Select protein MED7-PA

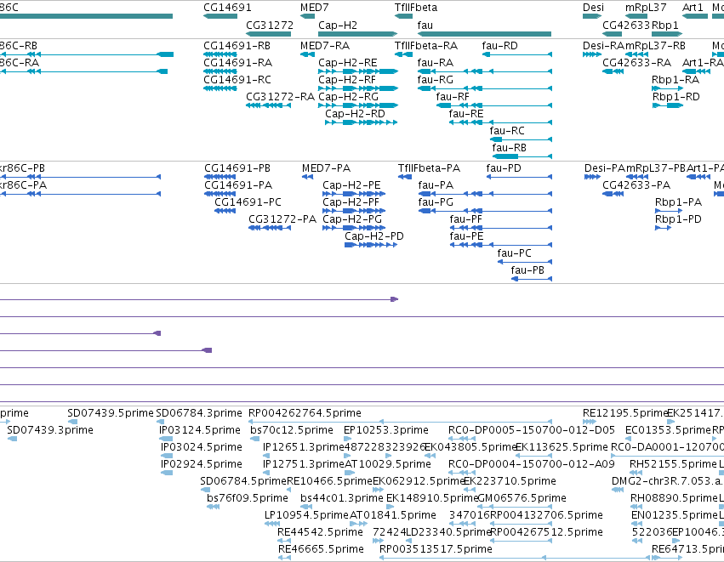click(x=326, y=168)
